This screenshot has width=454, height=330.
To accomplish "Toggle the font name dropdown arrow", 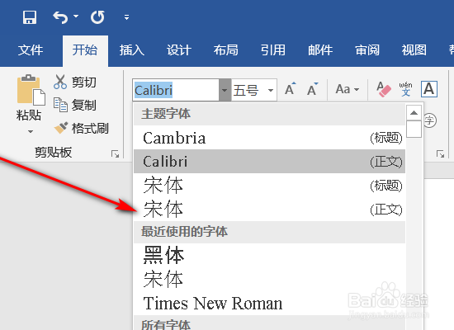I will 225,90.
